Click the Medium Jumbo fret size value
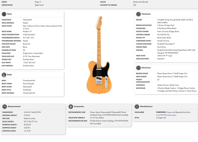 tap(29, 118)
